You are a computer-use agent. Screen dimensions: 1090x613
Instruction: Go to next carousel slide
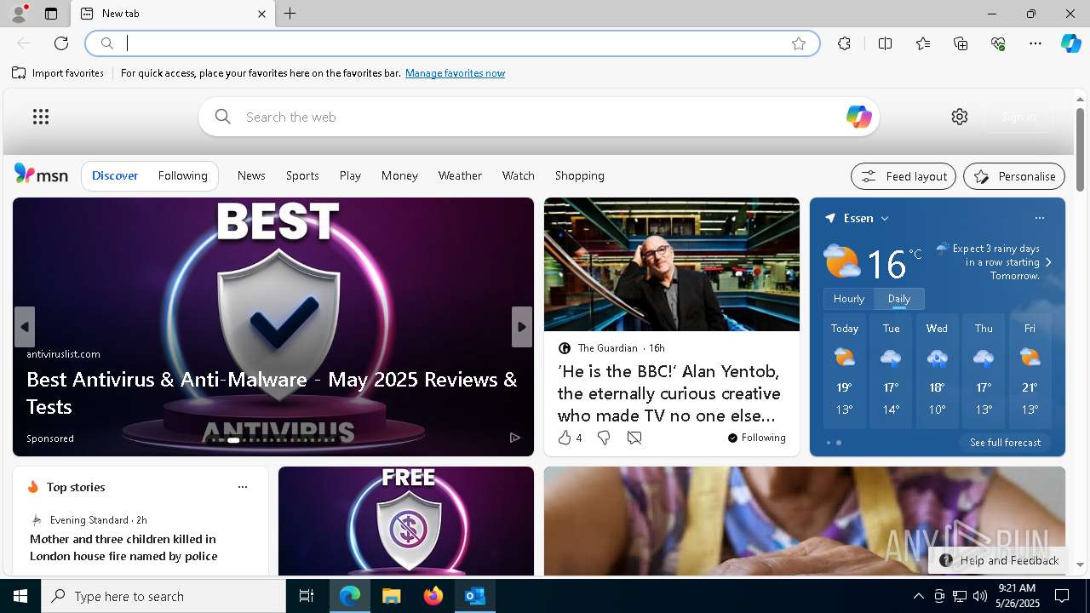[522, 327]
